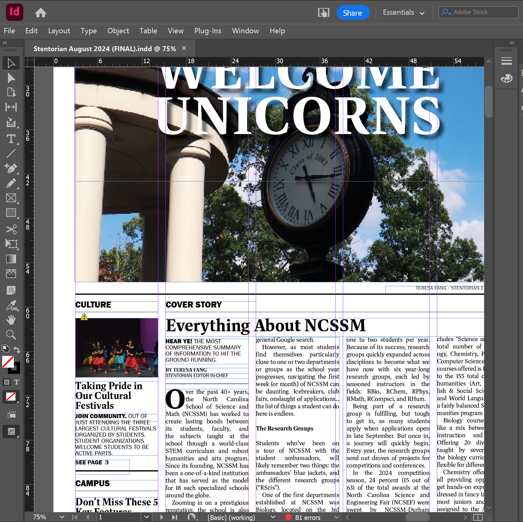Open the Object menu

click(118, 31)
